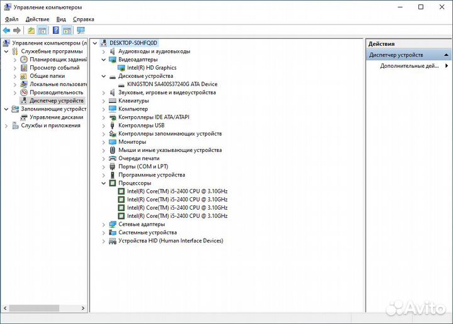The width and height of the screenshot is (453, 324).
Task: Click the Мыши и иные указывающие устройства mouse icon
Action: point(113,150)
